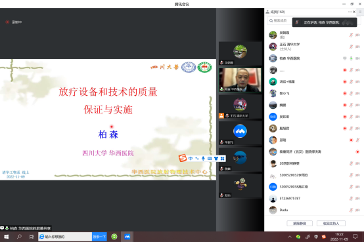
Task: Click the Sogou input method S logo
Action: tap(183, 158)
